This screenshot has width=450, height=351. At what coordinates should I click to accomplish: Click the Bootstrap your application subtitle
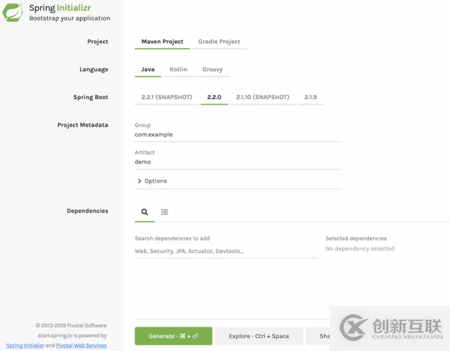70,18
